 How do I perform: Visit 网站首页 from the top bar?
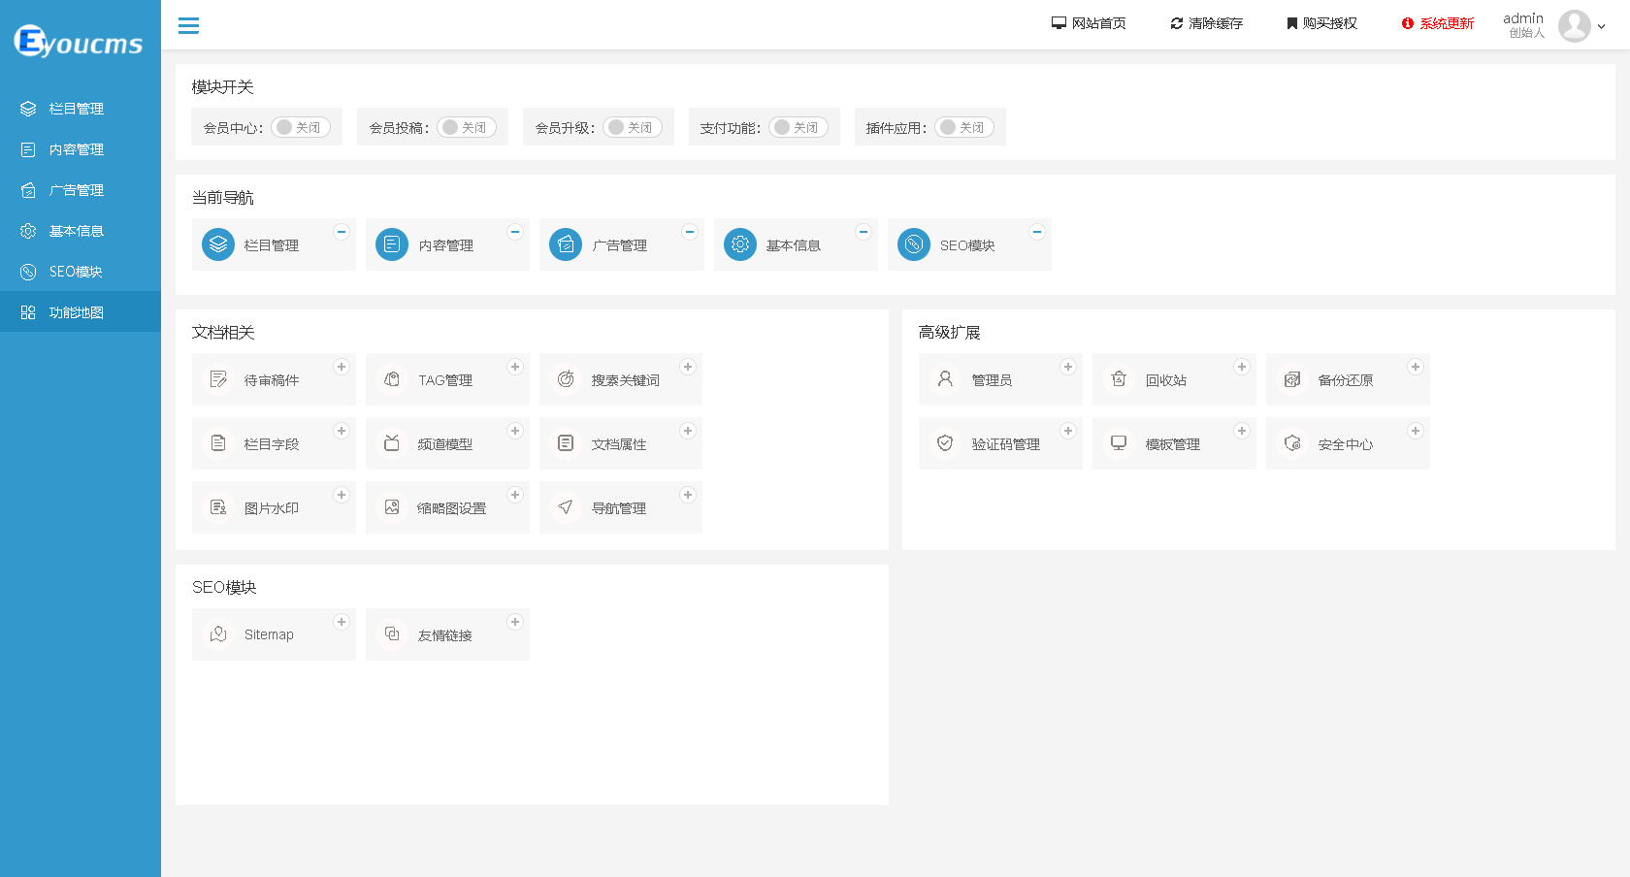tap(1089, 23)
